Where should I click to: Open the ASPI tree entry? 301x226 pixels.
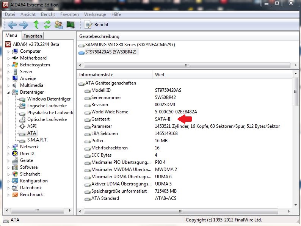coord(32,126)
